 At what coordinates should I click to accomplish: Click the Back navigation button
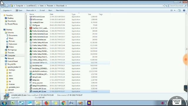(3, 6)
